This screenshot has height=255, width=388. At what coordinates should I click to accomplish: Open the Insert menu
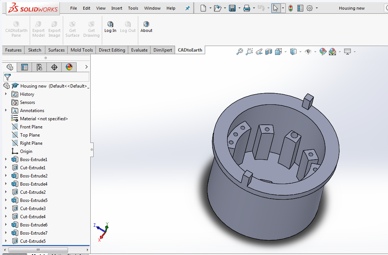point(117,8)
